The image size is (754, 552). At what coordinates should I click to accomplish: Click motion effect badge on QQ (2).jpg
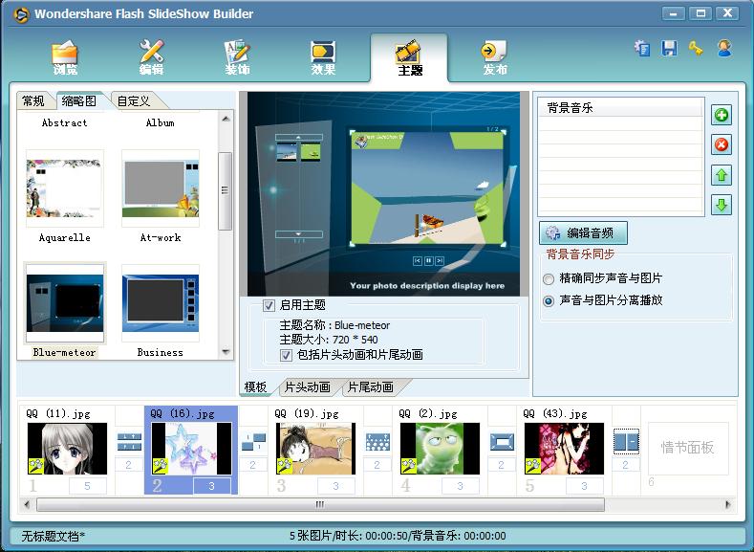click(408, 466)
